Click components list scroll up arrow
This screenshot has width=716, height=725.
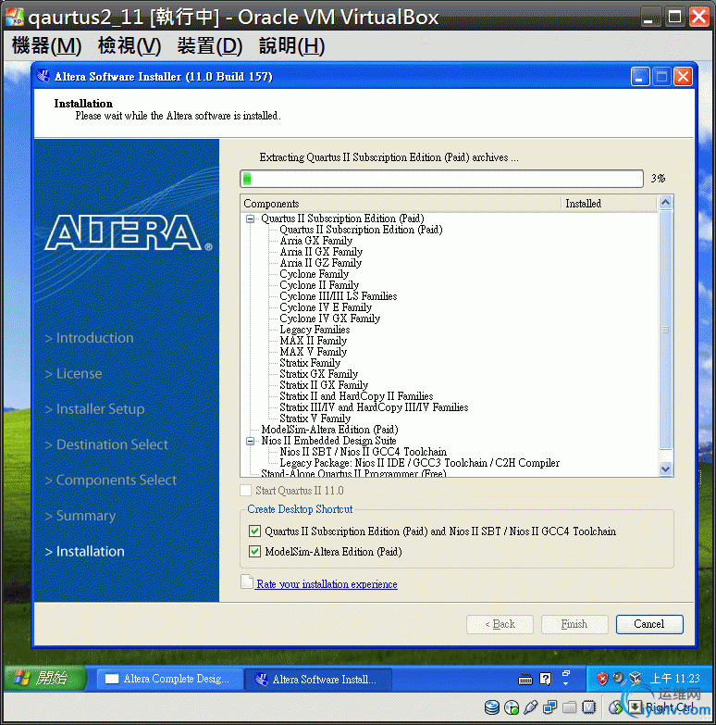666,203
